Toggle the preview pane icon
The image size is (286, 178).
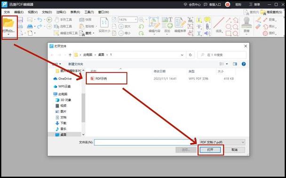click(235, 64)
